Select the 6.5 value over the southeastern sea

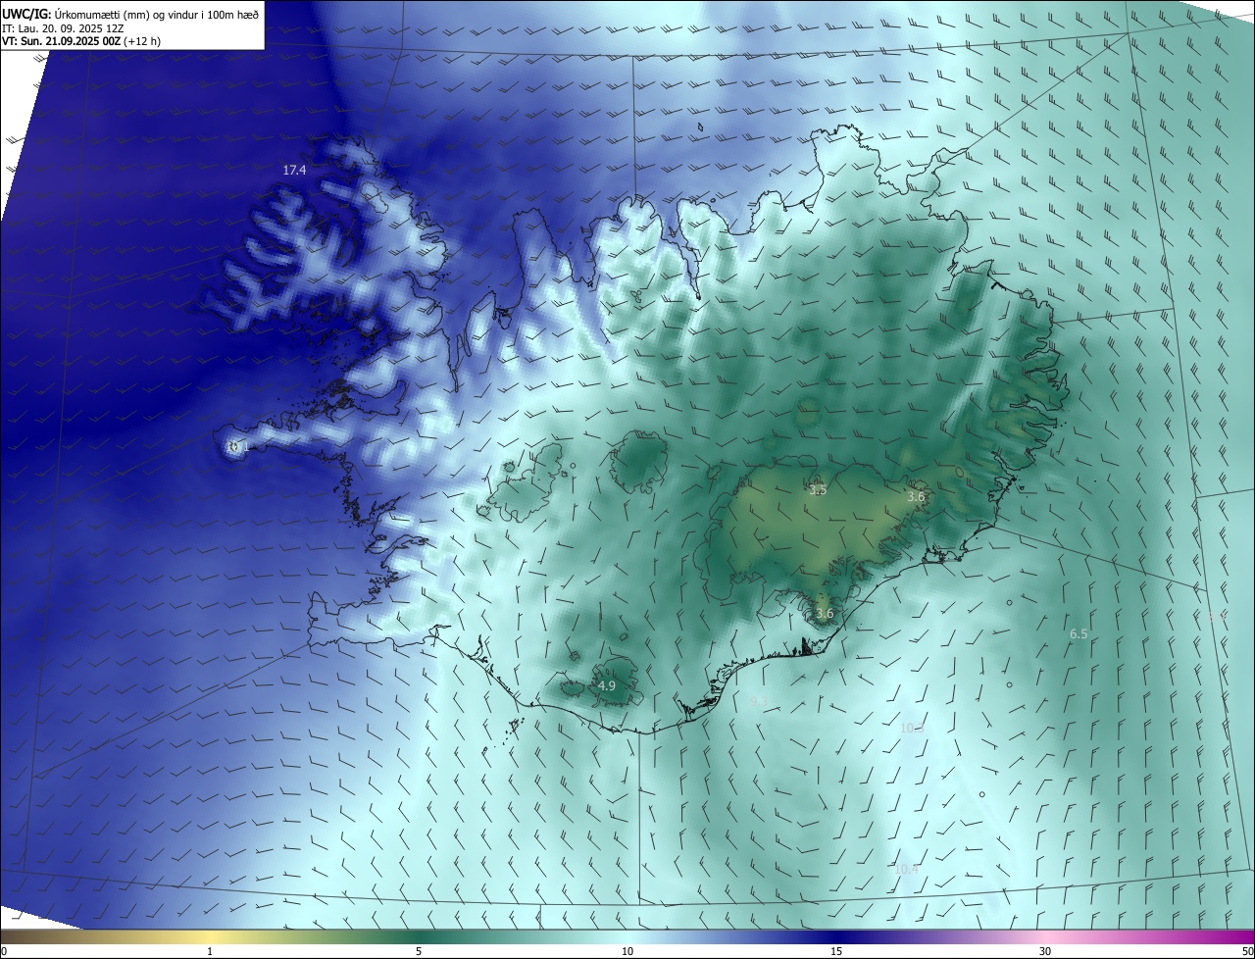tap(1079, 634)
